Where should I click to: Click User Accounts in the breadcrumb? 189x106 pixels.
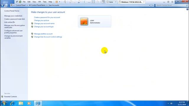[x=54, y=5]
